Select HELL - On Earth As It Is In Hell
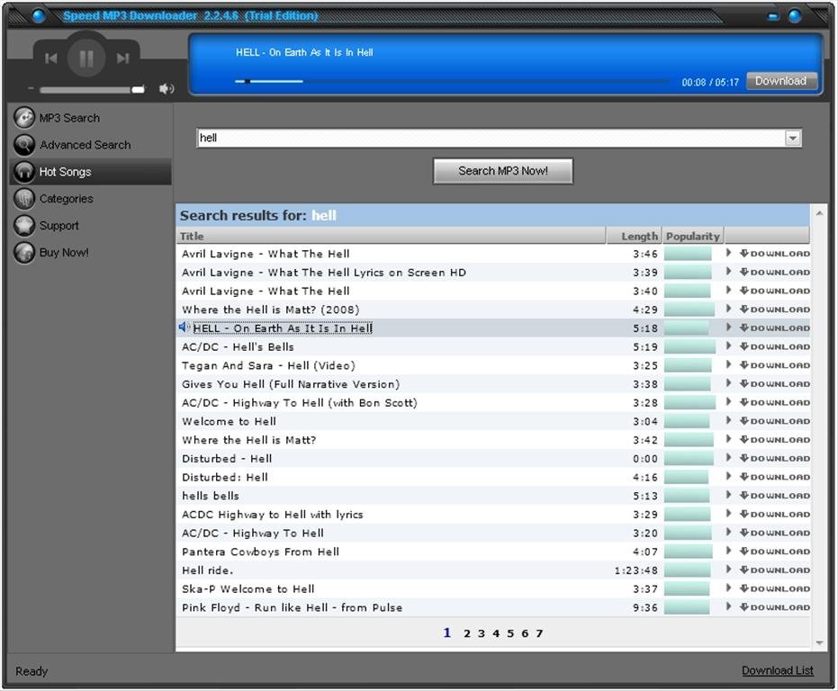Viewport: 838px width, 691px height. 283,328
